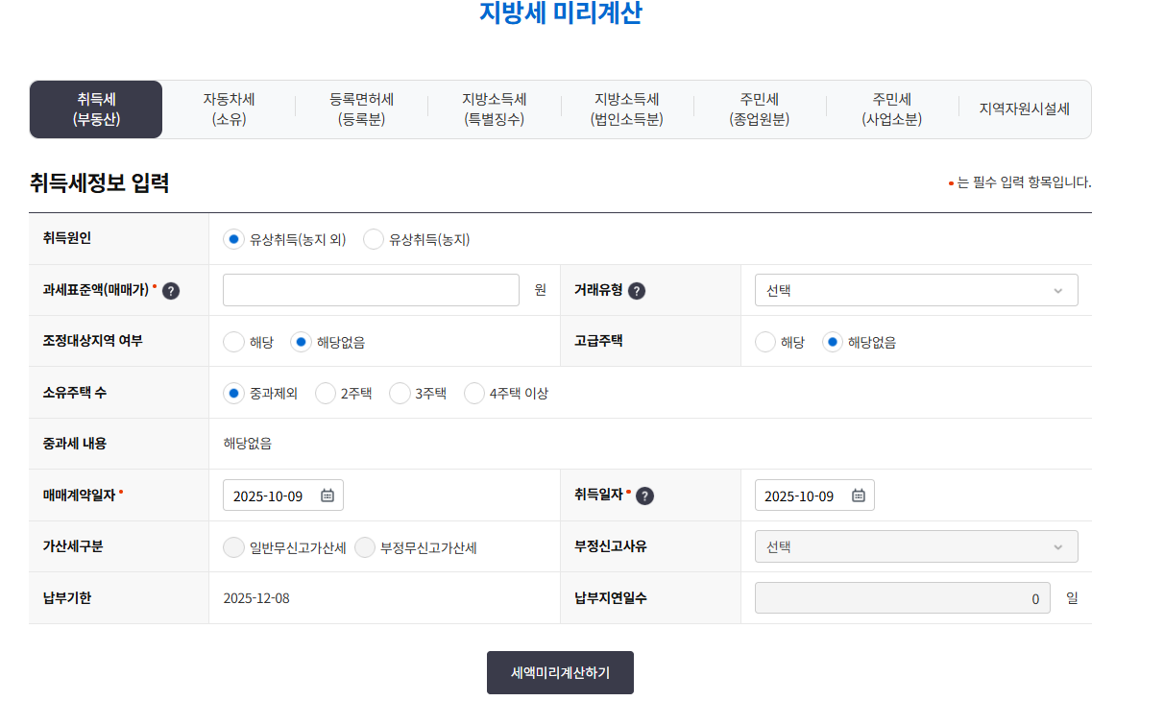Click the 세액미리계산하기 button
This screenshot has height=701, width=1164.
[x=560, y=672]
